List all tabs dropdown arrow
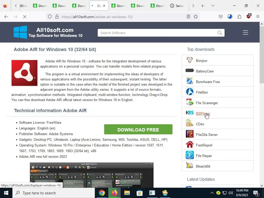Viewport: 264px width, 198px height. click(x=213, y=6)
